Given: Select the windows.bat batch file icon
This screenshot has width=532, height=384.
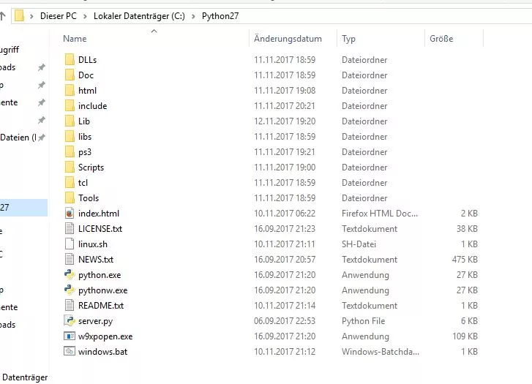Looking at the screenshot, I should pos(70,352).
